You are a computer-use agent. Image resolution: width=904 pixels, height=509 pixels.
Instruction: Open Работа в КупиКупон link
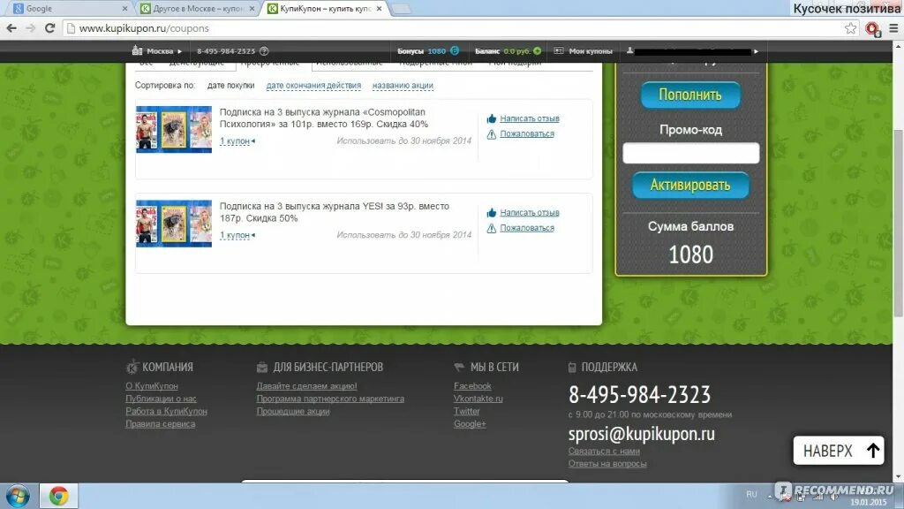[x=166, y=411]
